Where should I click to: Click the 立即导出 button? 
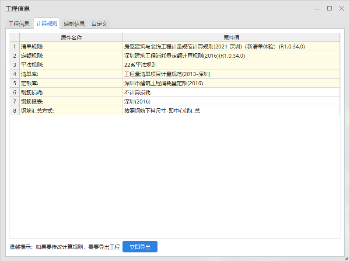pos(140,247)
